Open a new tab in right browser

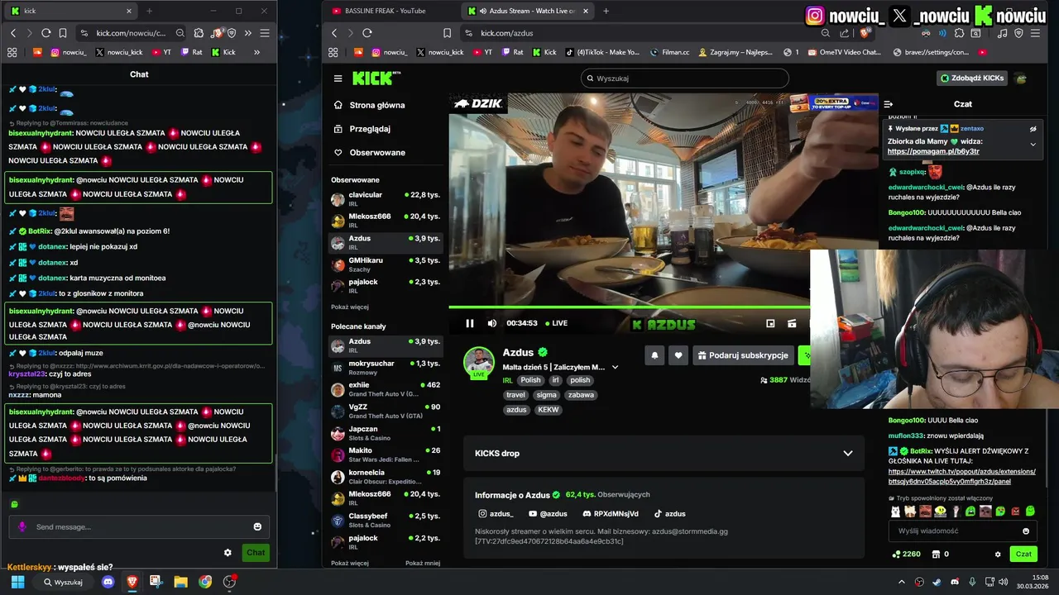606,11
